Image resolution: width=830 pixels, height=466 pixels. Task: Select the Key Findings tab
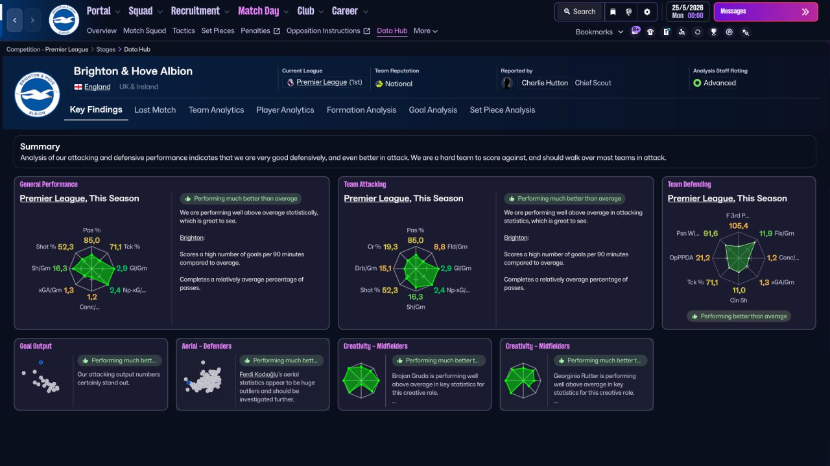[x=96, y=110]
